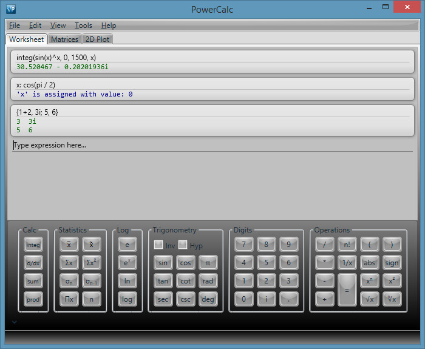
Task: Click the digit 0 button
Action: pos(243,299)
